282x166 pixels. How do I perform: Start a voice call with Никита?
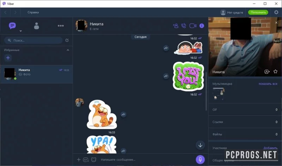(x=184, y=26)
